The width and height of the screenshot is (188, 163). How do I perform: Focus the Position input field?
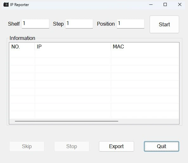tap(131, 24)
